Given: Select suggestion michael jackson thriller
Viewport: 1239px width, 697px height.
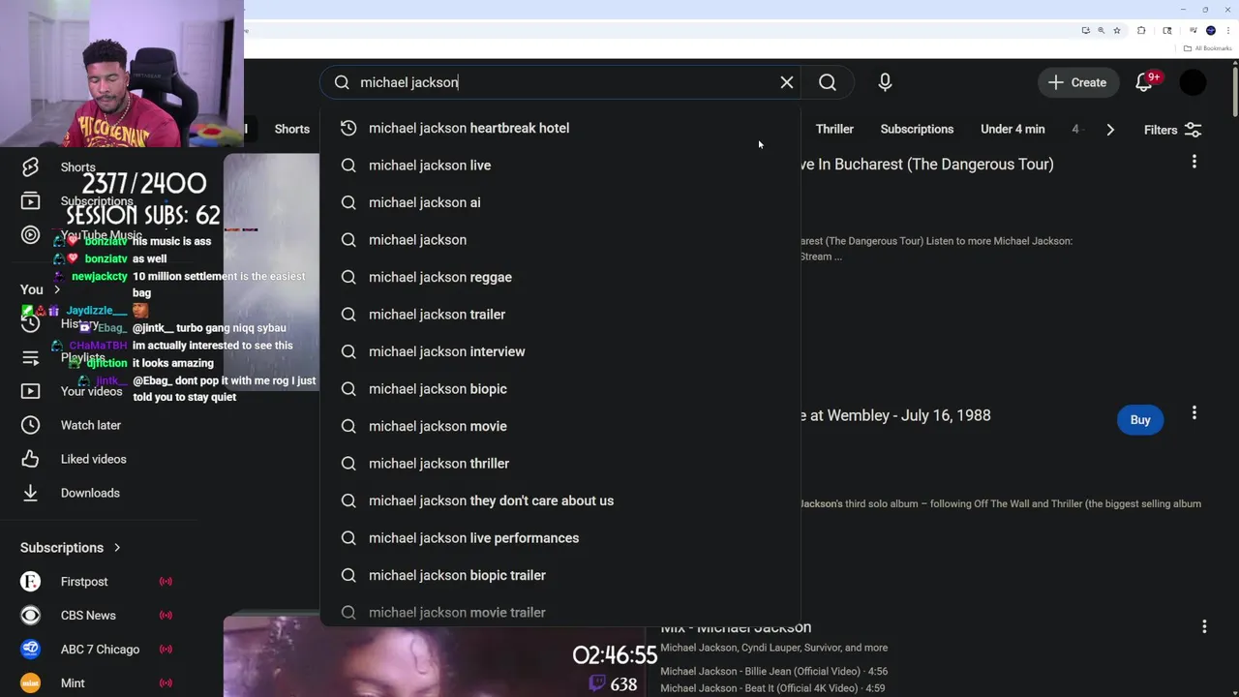Looking at the screenshot, I should 559,464.
